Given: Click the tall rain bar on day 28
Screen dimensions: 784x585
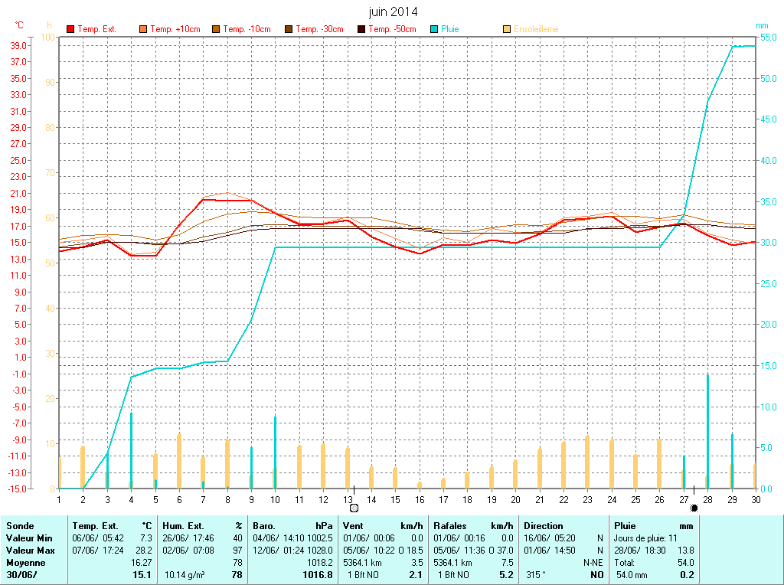Looking at the screenshot, I should (x=707, y=430).
